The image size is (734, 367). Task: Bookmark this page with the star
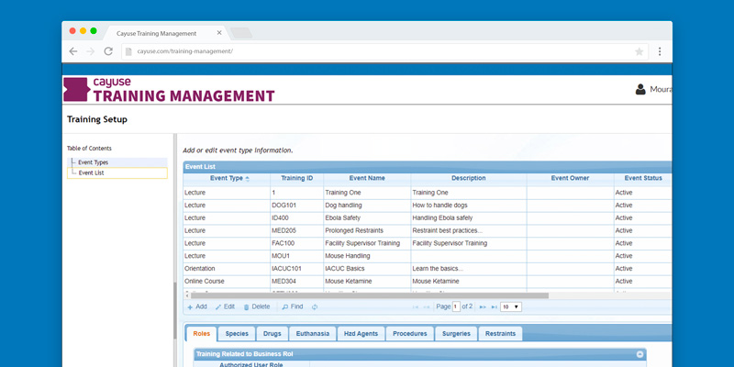(639, 51)
